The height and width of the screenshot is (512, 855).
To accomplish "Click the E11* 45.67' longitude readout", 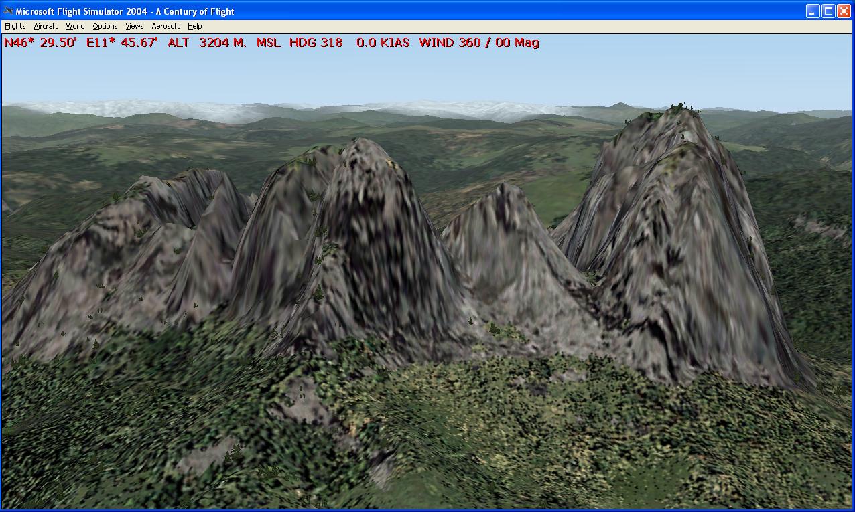I will tap(122, 43).
